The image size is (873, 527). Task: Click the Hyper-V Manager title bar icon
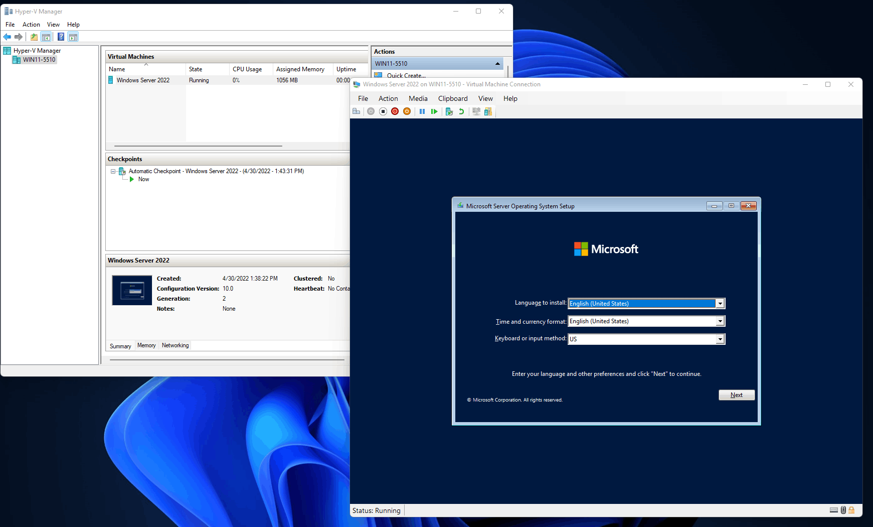click(9, 11)
